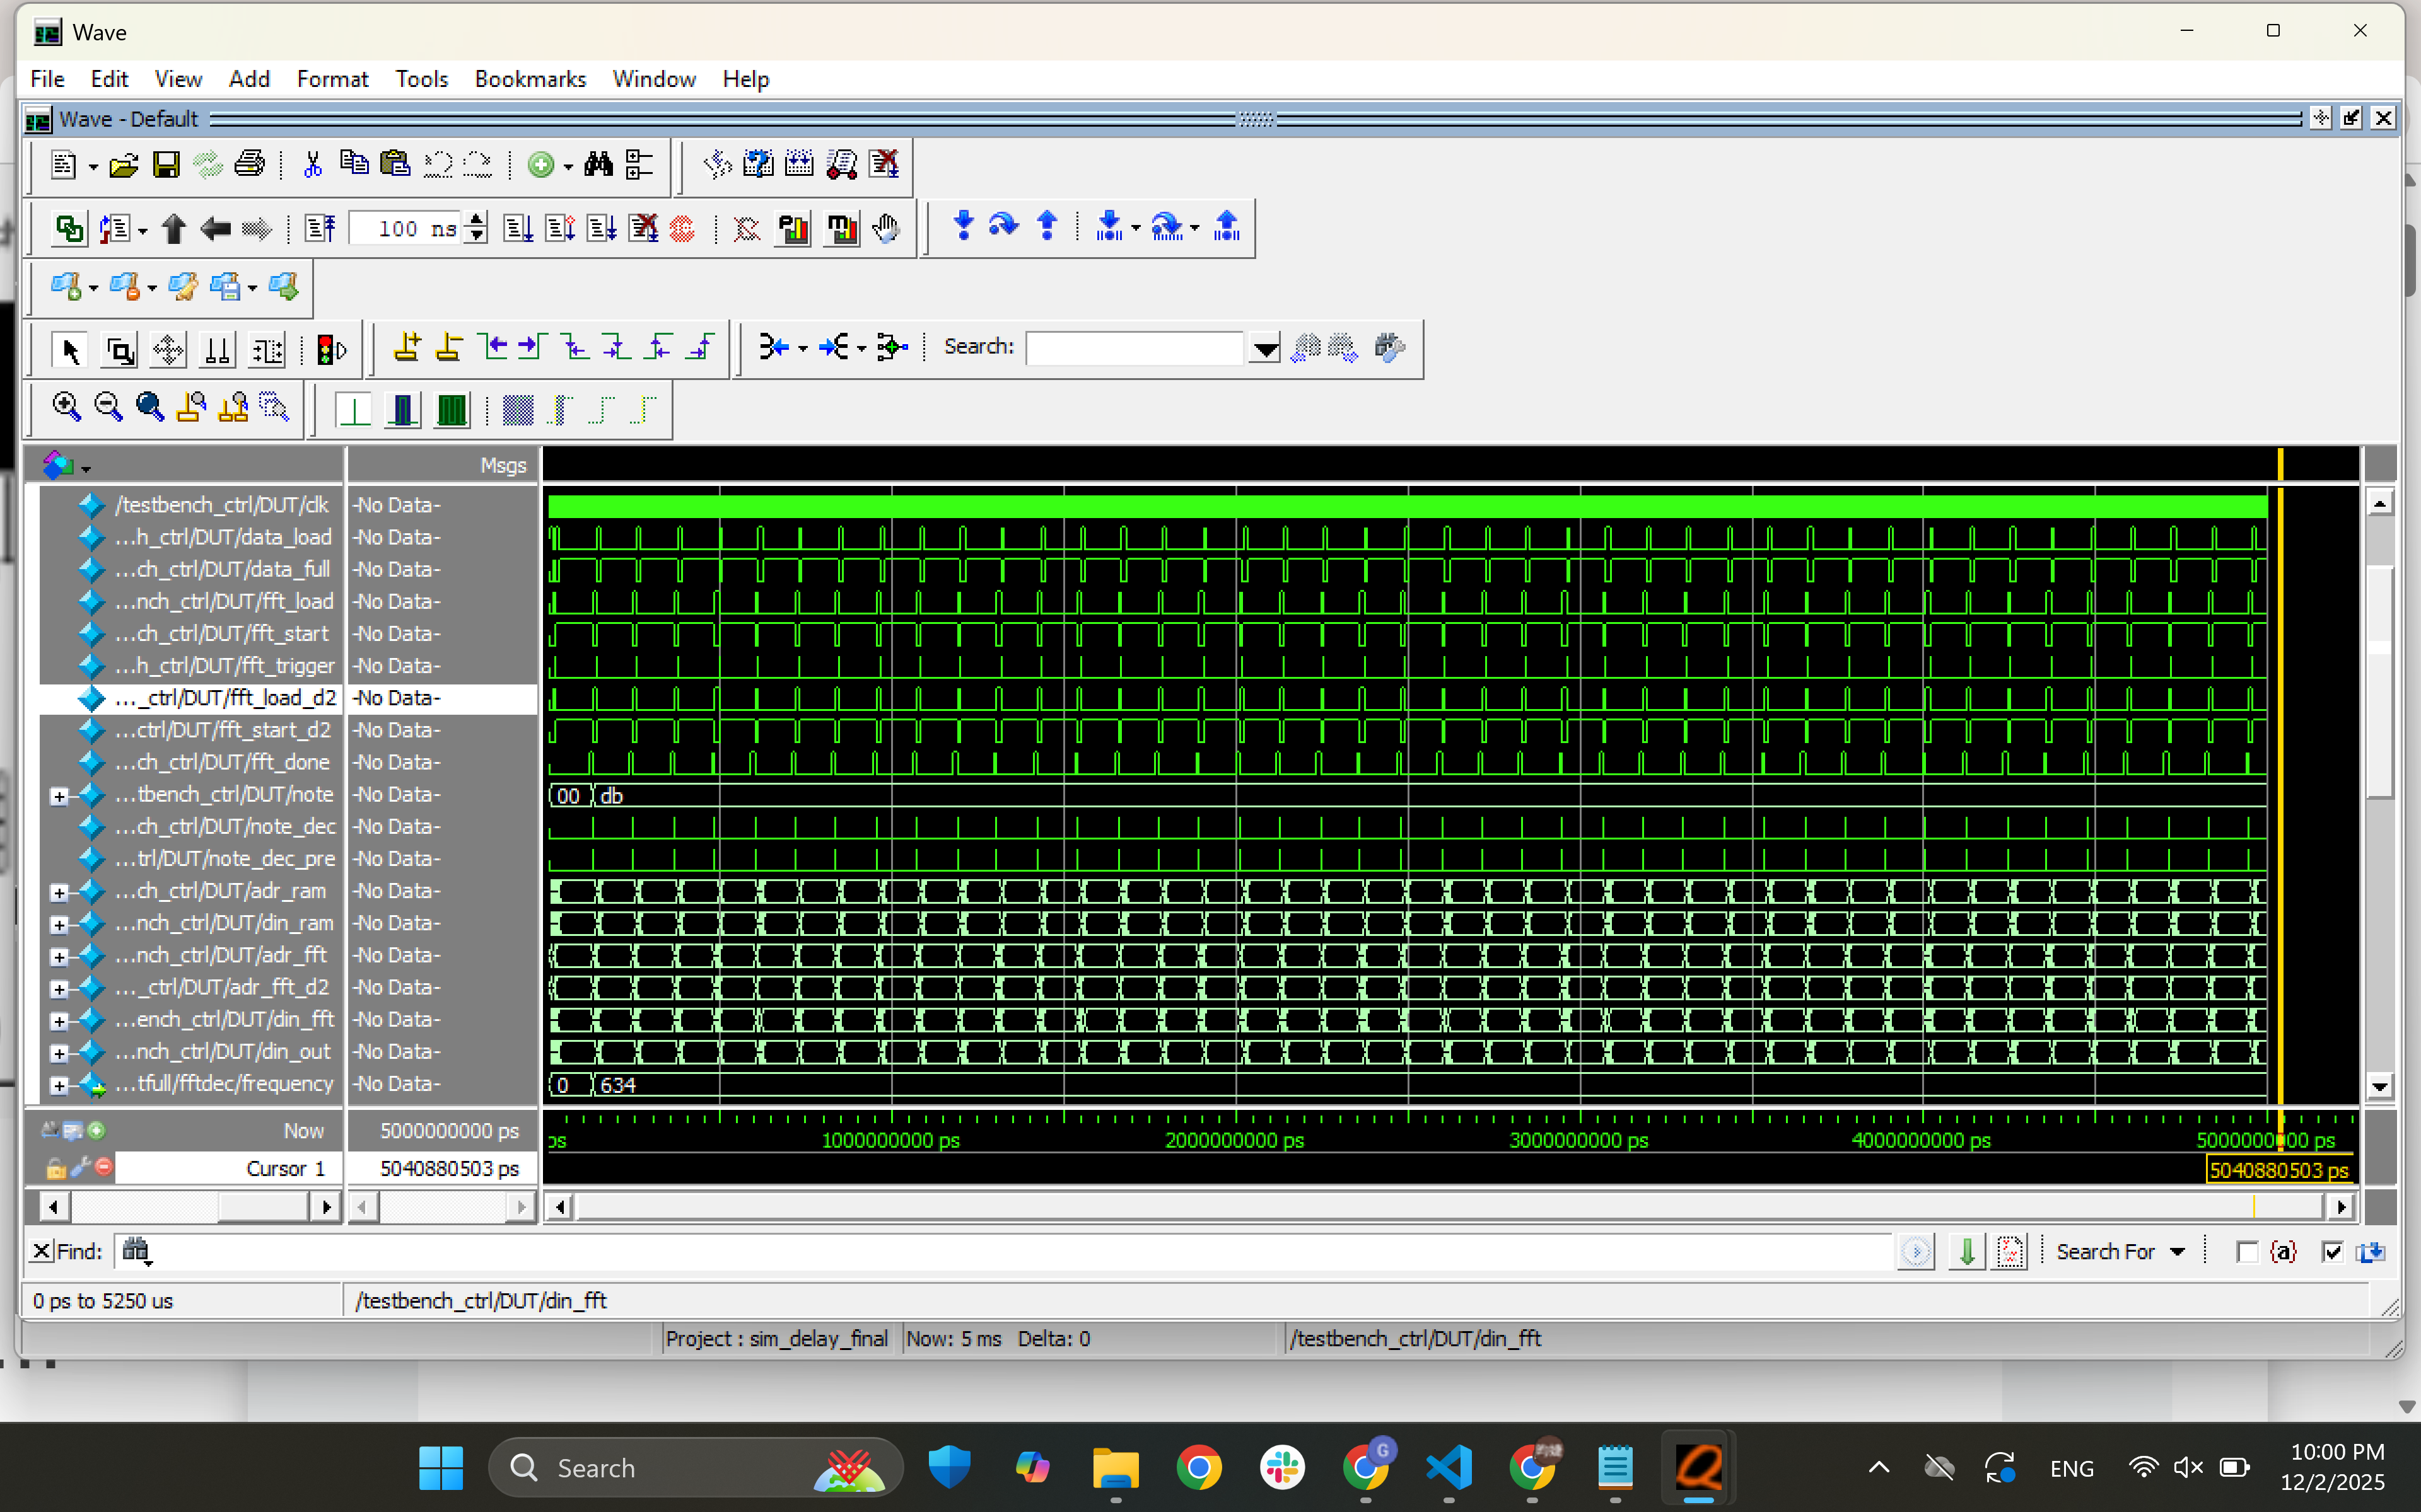Viewport: 2421px width, 1512px height.
Task: Click the Save floppy disk icon
Action: (166, 165)
